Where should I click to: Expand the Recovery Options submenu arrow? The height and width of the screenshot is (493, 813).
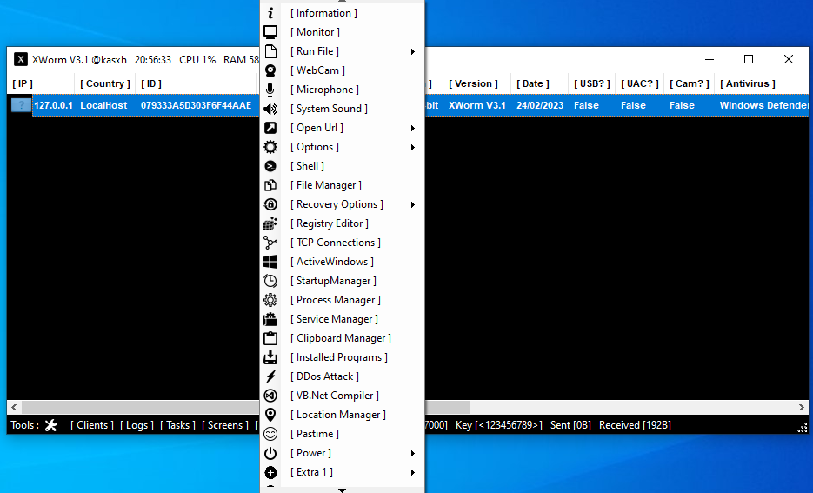[x=413, y=205]
